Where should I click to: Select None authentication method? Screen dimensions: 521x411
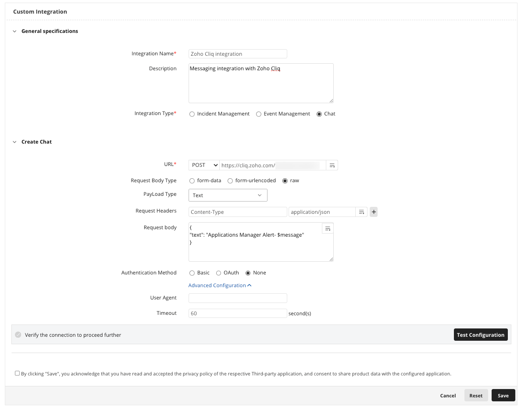[248, 273]
